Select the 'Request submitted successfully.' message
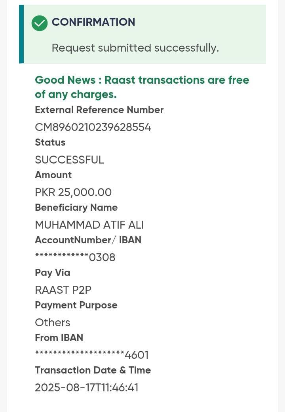The image size is (285, 412). point(135,48)
